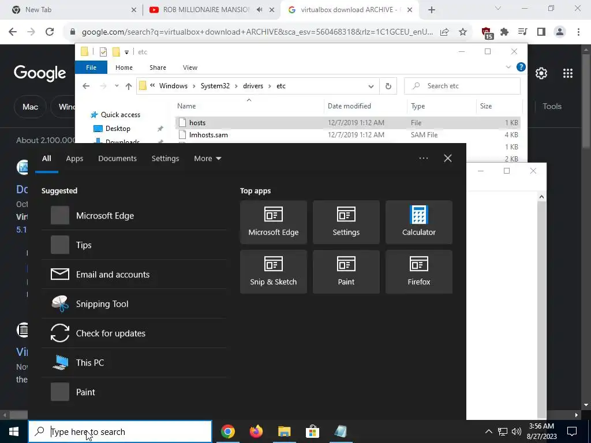Open Calculator from Top apps
Screen dimensions: 591x443
(x=419, y=222)
